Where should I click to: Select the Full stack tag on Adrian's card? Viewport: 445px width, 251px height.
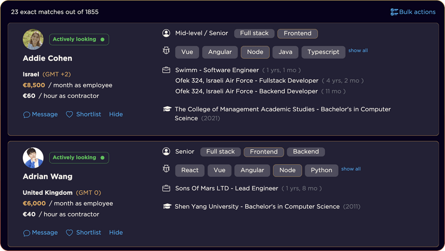pyautogui.click(x=220, y=151)
